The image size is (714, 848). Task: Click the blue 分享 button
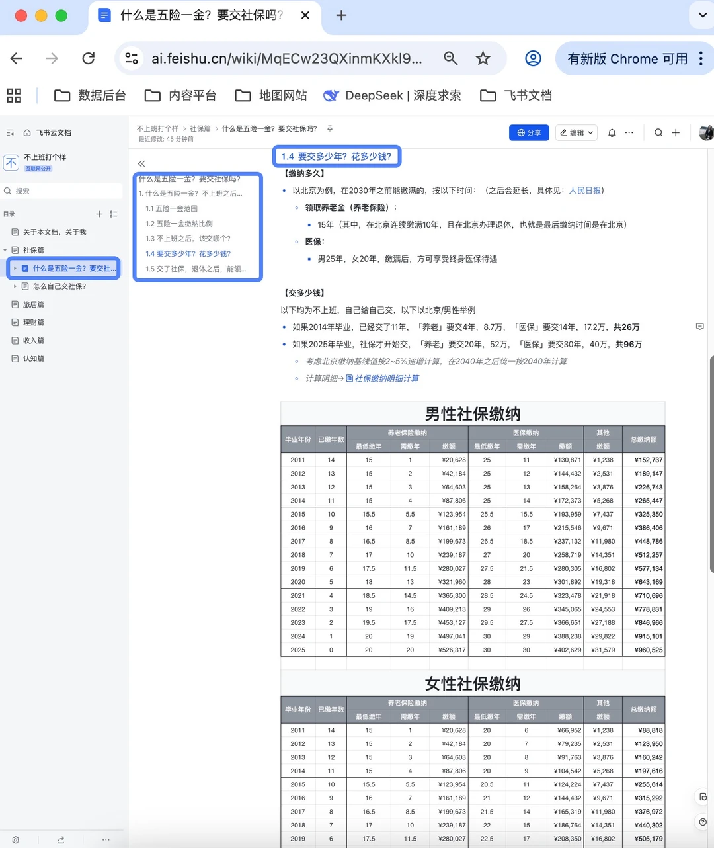[x=529, y=132]
